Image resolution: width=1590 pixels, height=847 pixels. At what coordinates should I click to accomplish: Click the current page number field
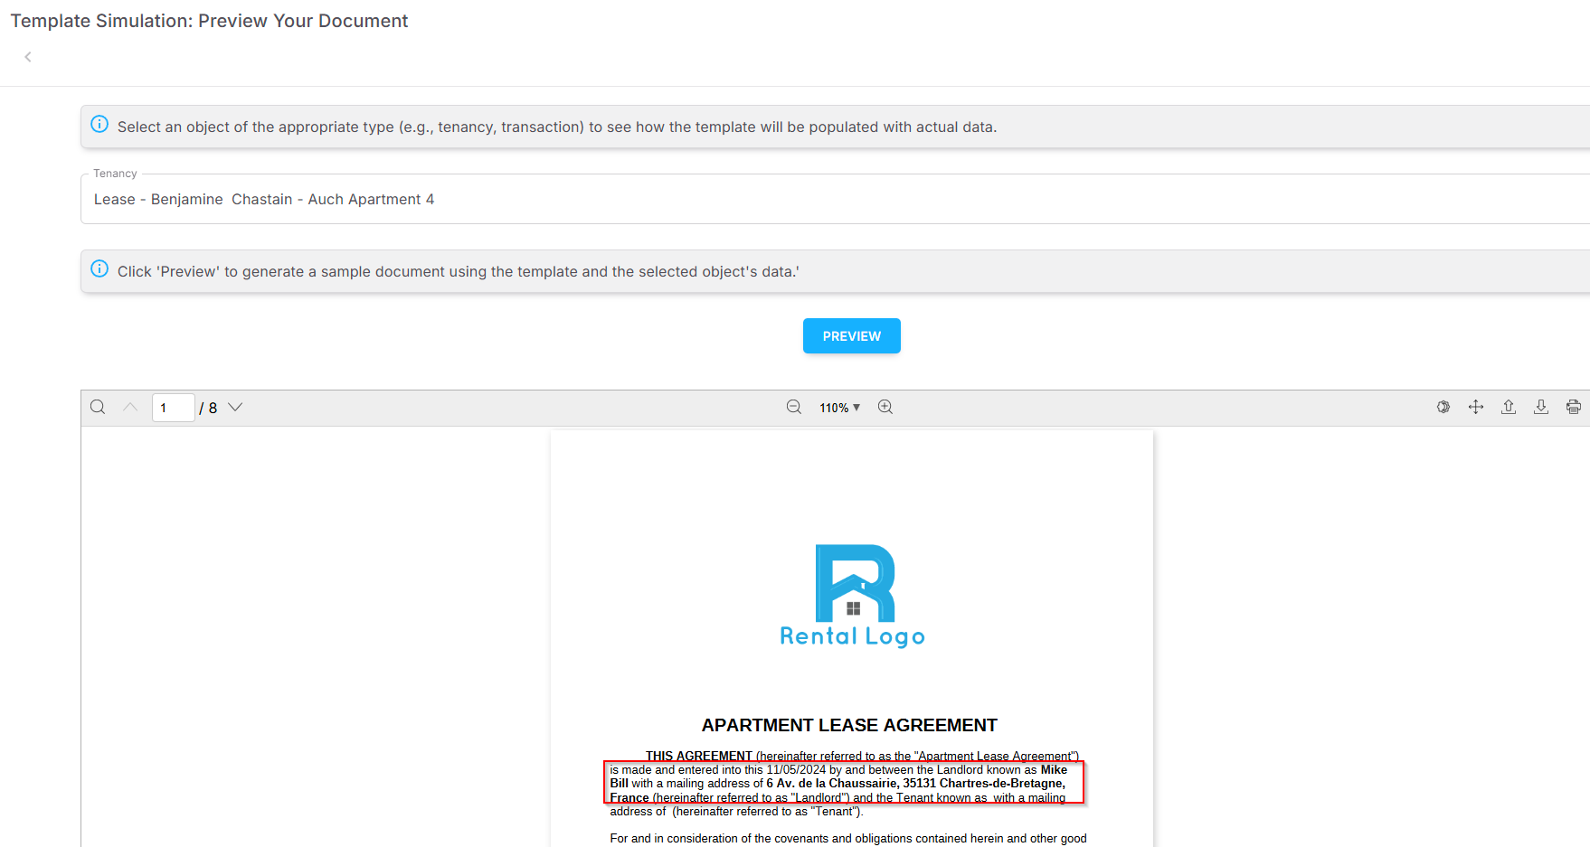(x=173, y=408)
